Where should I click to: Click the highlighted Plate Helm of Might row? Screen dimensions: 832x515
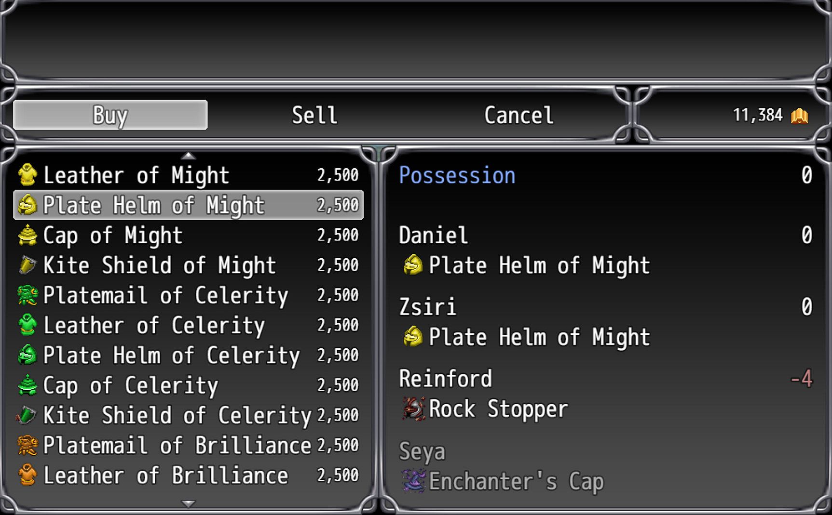tap(188, 205)
